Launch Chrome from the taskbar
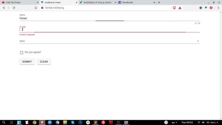222x125 pixels. [34, 122]
